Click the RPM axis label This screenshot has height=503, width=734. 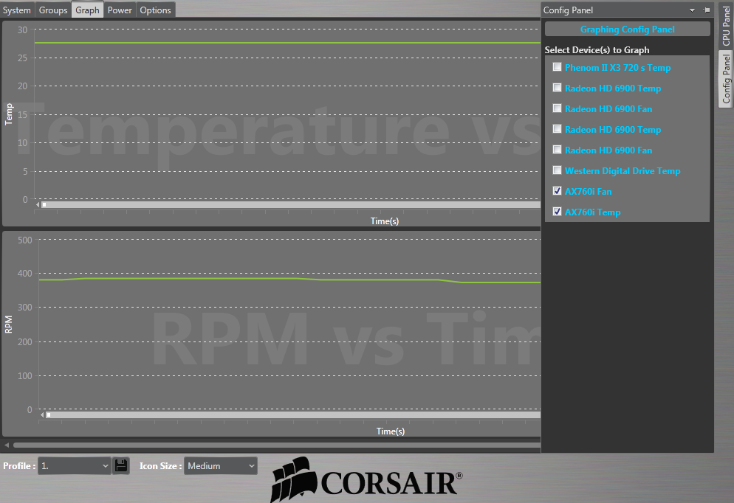8,325
